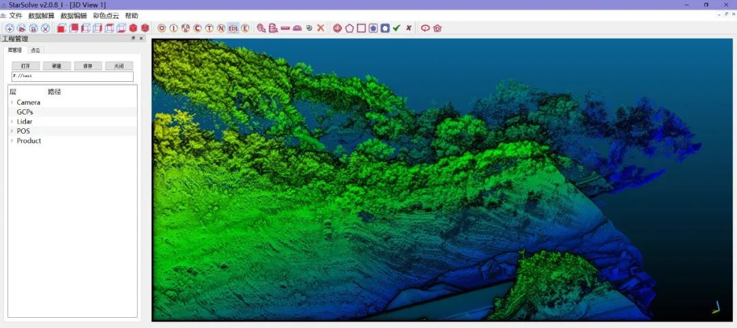Toggle the circled 'I' intensity display icon
Screen dimensions: 737x328
click(173, 28)
